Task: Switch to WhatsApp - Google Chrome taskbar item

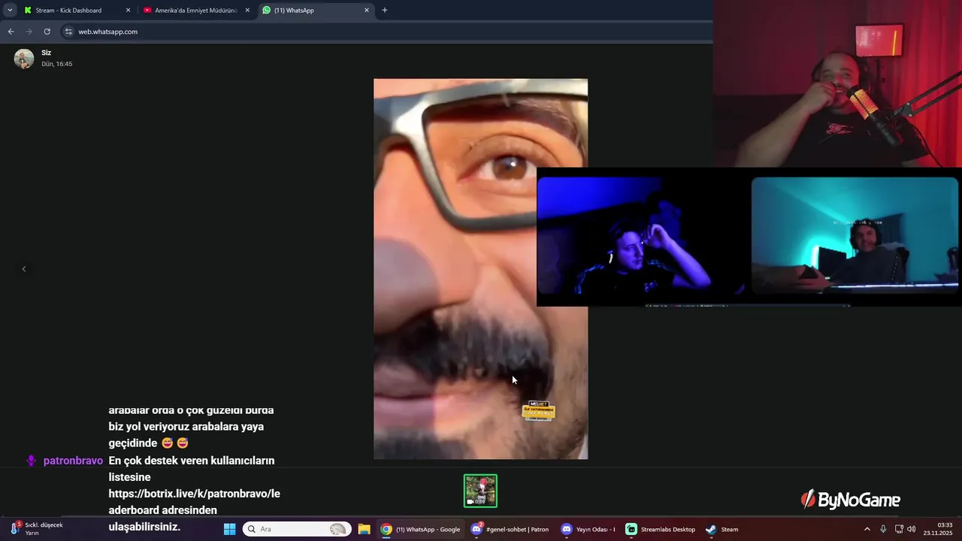Action: click(x=420, y=529)
